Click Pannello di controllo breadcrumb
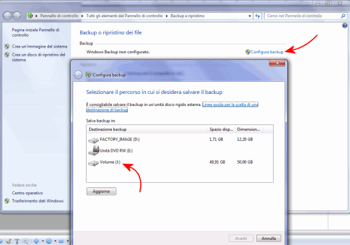Screen dimensions: 350x245 coord(59,16)
